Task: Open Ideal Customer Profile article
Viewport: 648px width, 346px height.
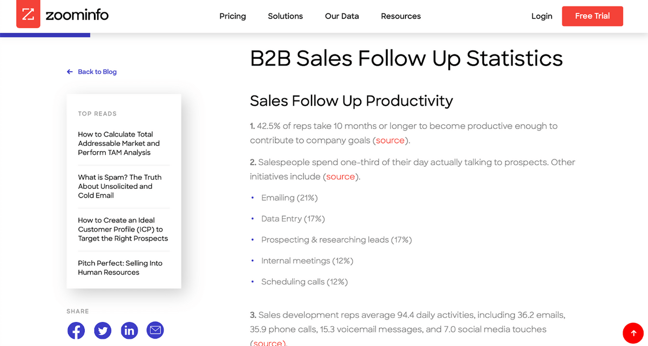Action: (x=123, y=229)
